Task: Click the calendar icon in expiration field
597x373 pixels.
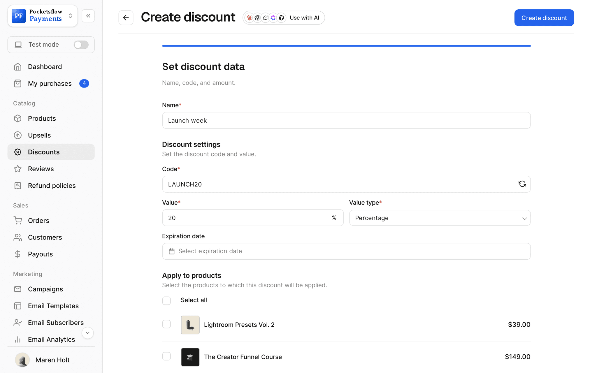Action: pos(172,251)
